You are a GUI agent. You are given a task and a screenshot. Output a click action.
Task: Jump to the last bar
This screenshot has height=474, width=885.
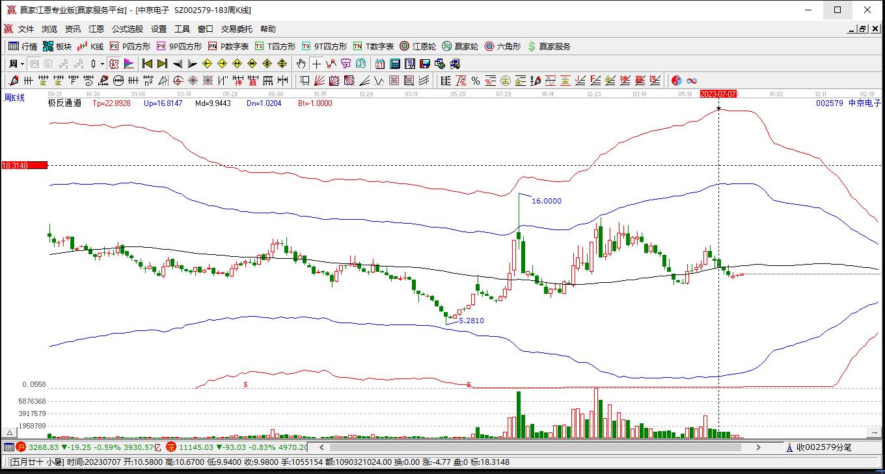(163, 64)
